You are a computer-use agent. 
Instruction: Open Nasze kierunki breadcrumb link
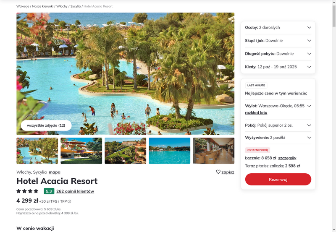pyautogui.click(x=43, y=6)
